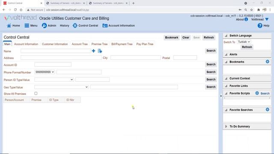Click Search button in Name row
Screen dimensions: 274x154
211,50
